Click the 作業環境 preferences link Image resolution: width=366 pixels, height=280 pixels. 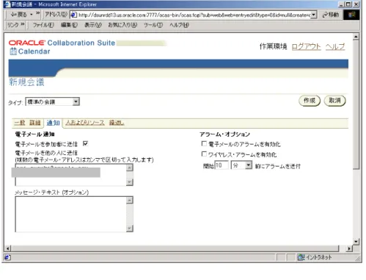(x=273, y=46)
